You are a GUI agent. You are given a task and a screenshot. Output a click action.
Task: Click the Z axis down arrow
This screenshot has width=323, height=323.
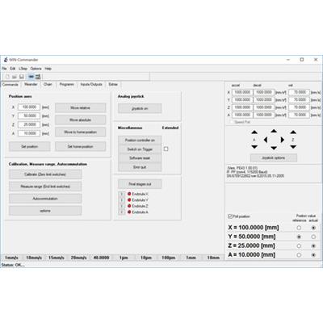[293, 147]
